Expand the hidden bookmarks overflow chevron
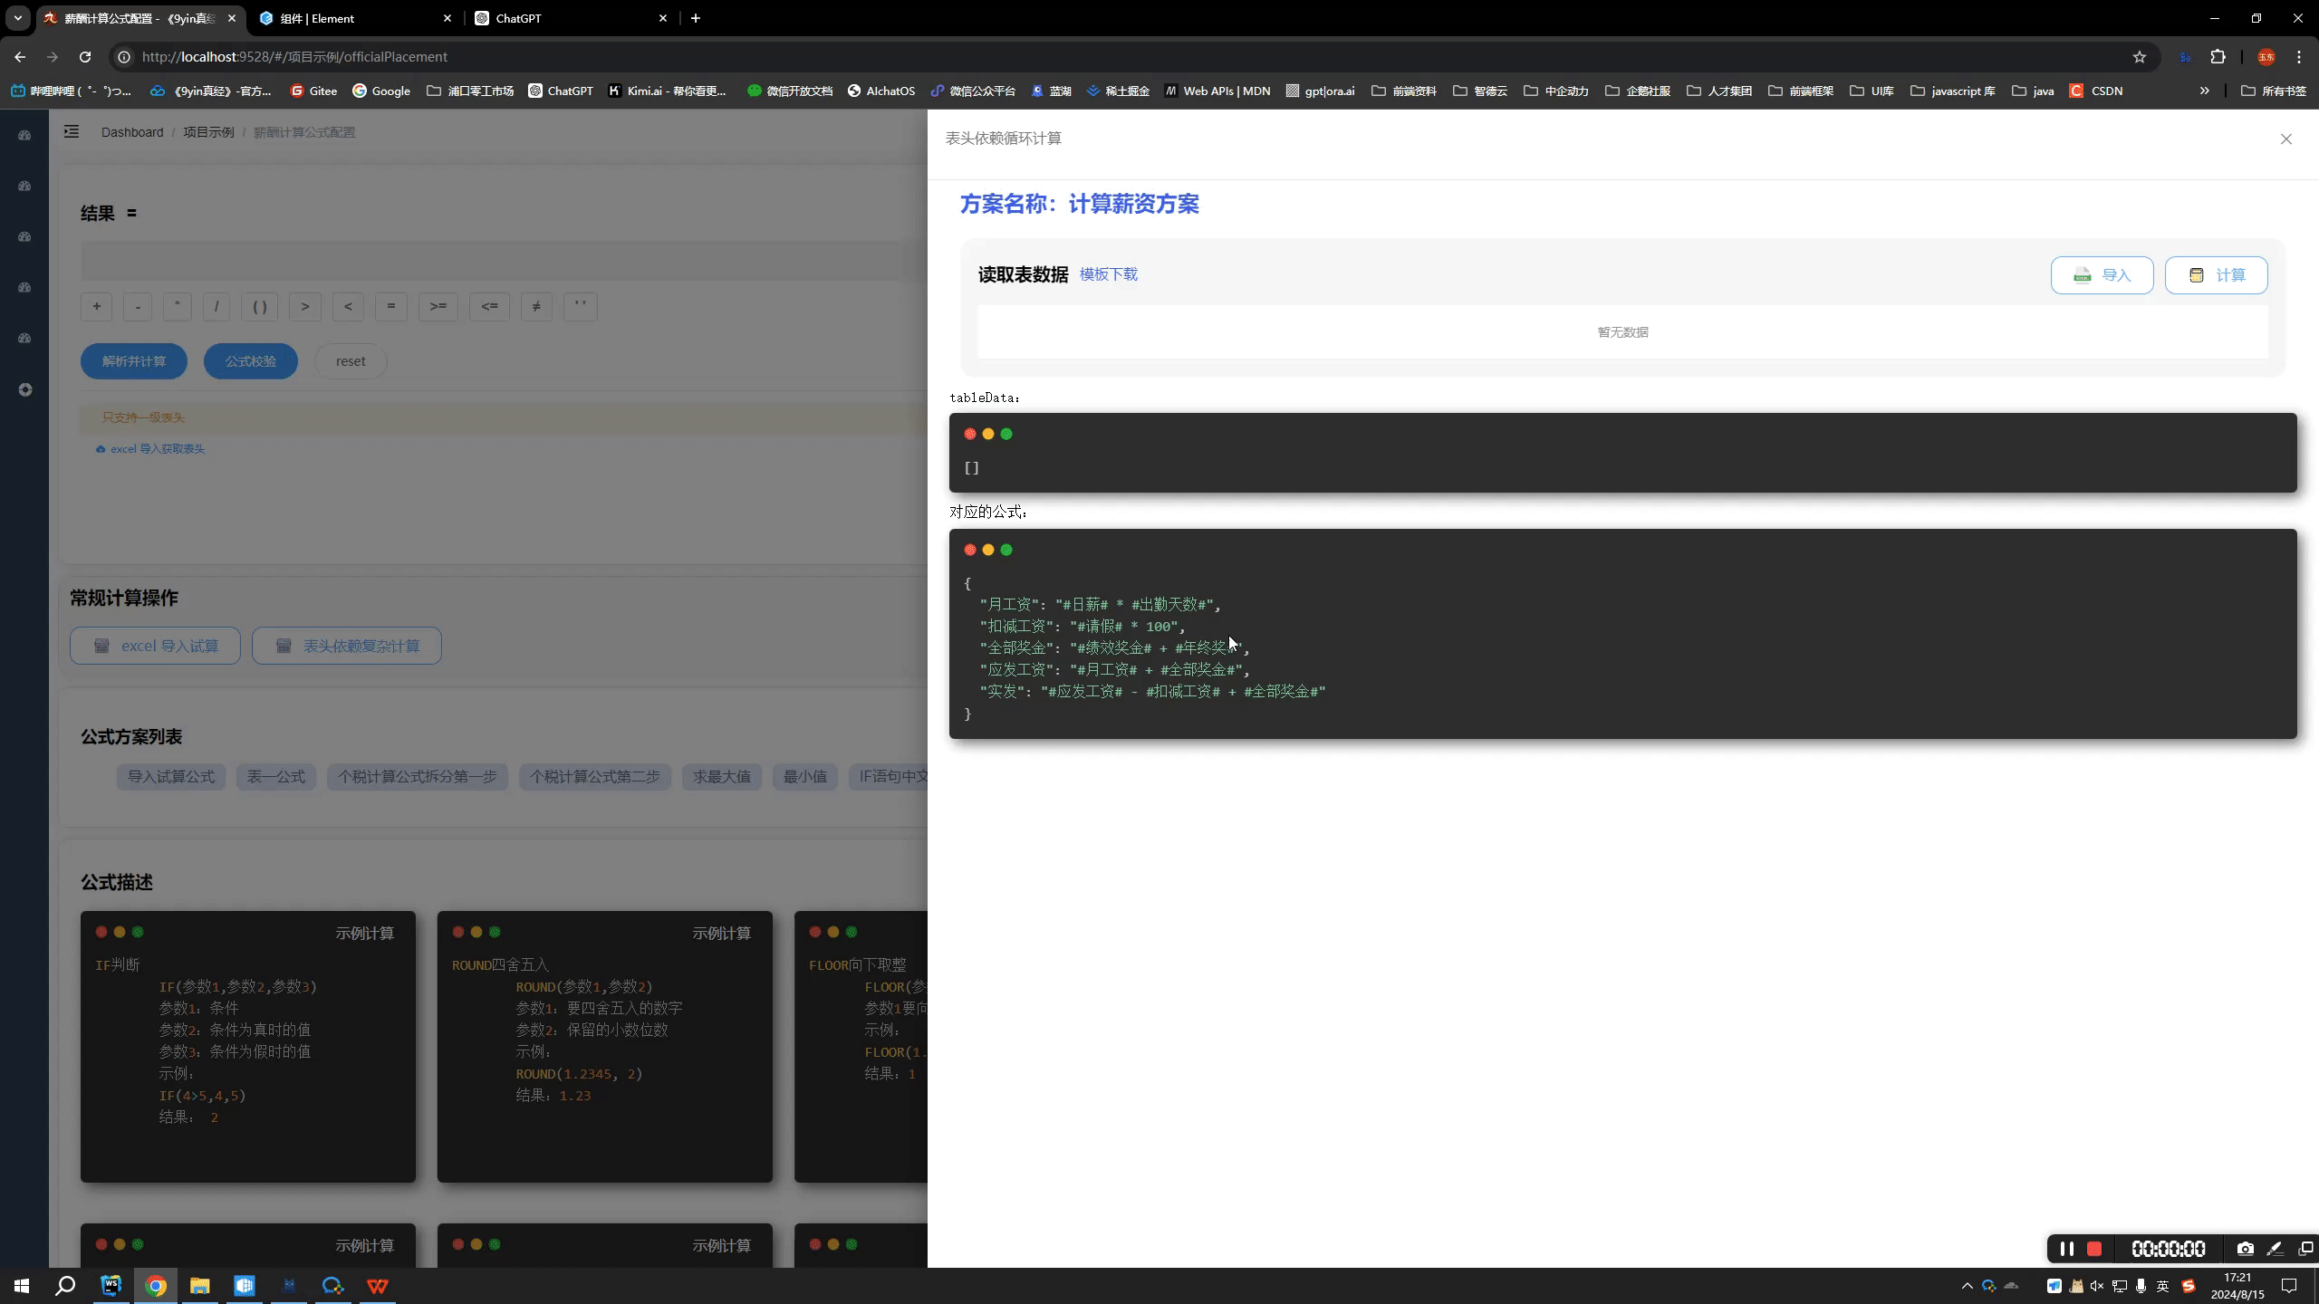This screenshot has height=1304, width=2319. point(2205,91)
